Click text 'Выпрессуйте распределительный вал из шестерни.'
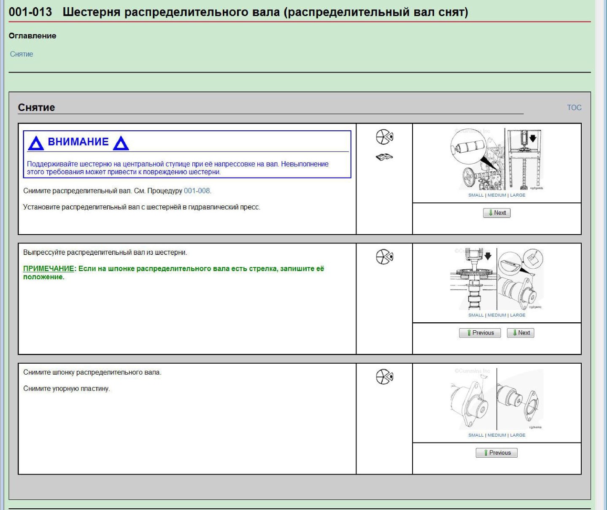The width and height of the screenshot is (607, 510). pos(105,253)
